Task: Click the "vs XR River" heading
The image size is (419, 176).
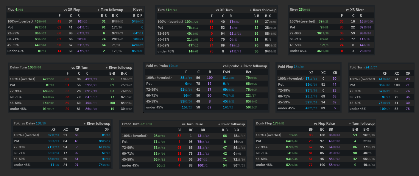Action: point(355,10)
